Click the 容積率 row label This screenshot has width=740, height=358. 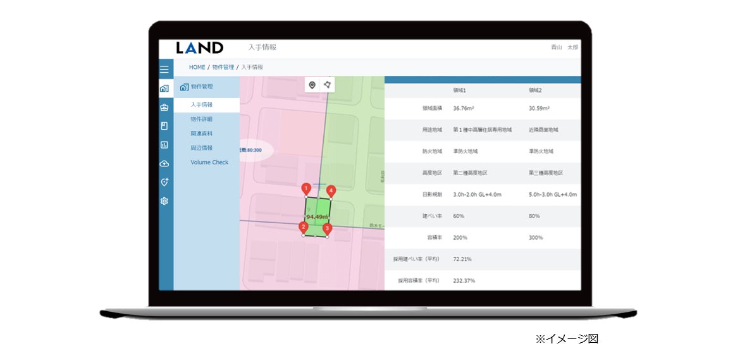(x=435, y=238)
